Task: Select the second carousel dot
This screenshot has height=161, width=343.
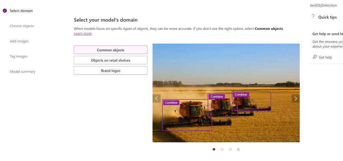Action: (x=222, y=149)
